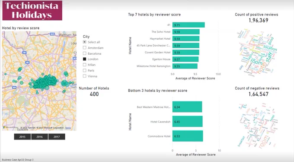Click the Egerton House axis label
The height and width of the screenshot is (162, 294).
pos(161,59)
